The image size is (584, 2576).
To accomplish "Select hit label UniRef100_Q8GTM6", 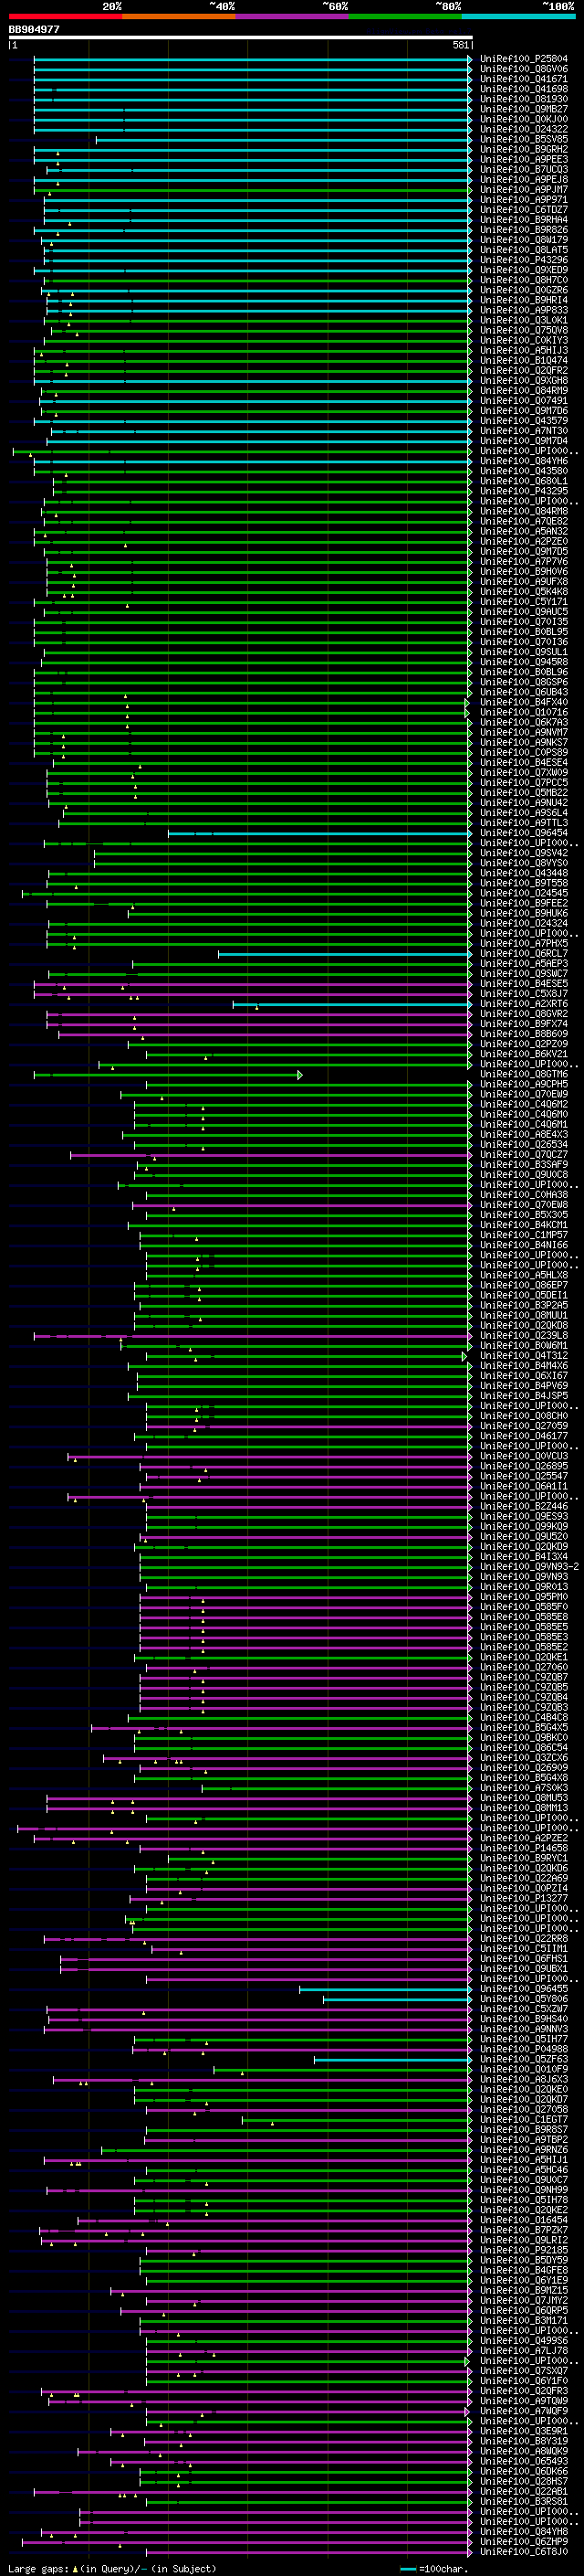I will (524, 1074).
